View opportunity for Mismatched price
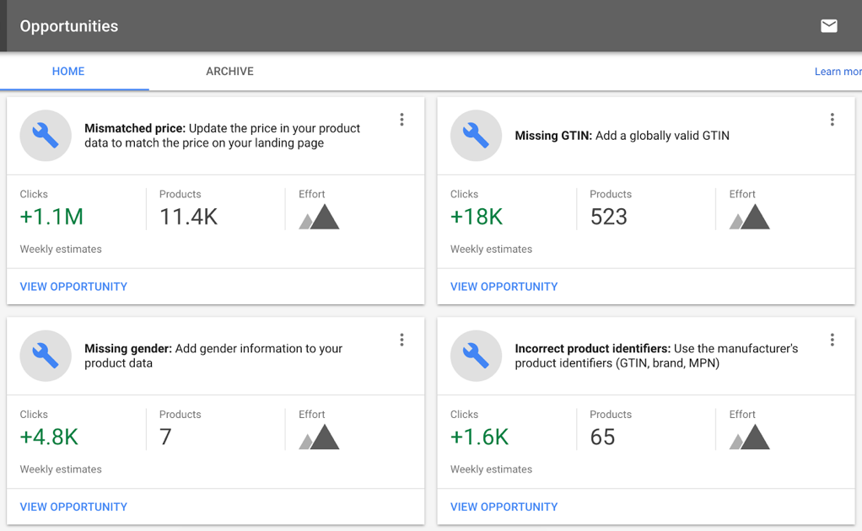 (73, 287)
